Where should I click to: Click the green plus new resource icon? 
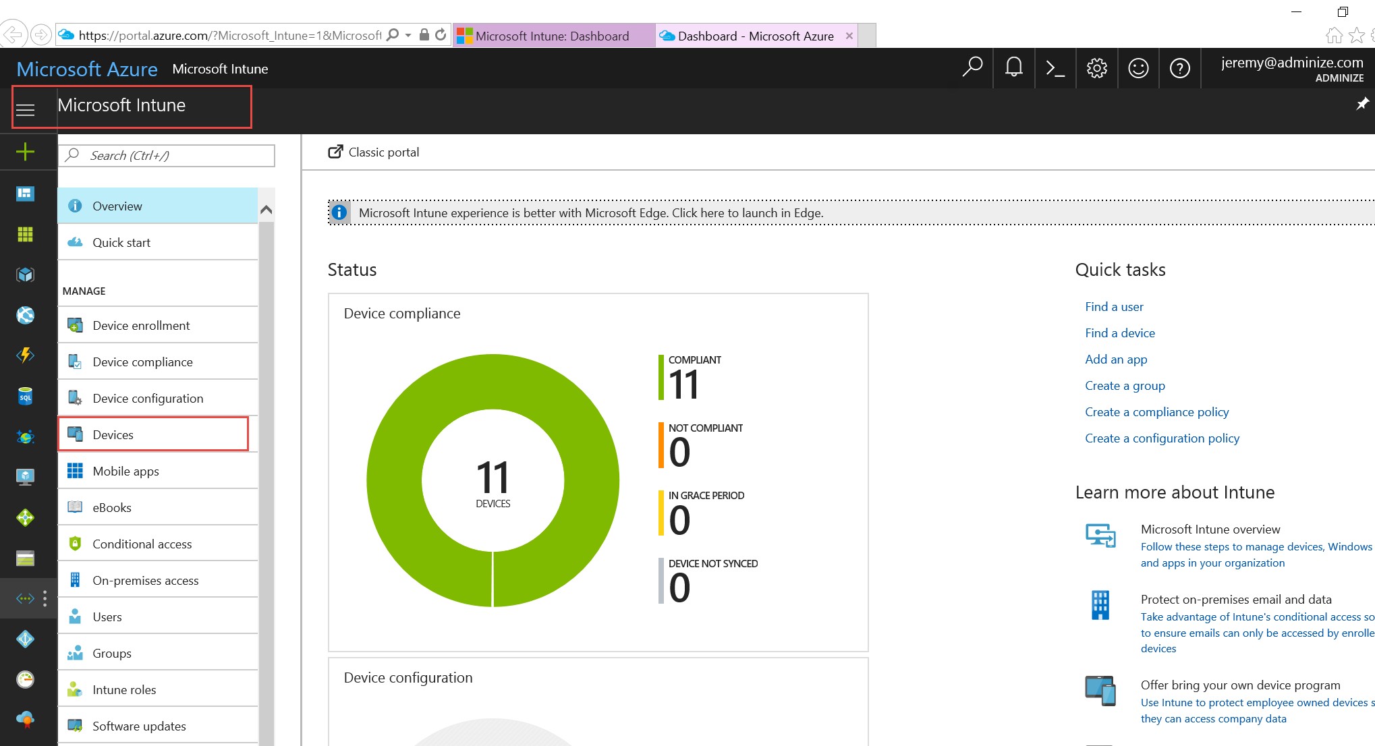tap(25, 152)
